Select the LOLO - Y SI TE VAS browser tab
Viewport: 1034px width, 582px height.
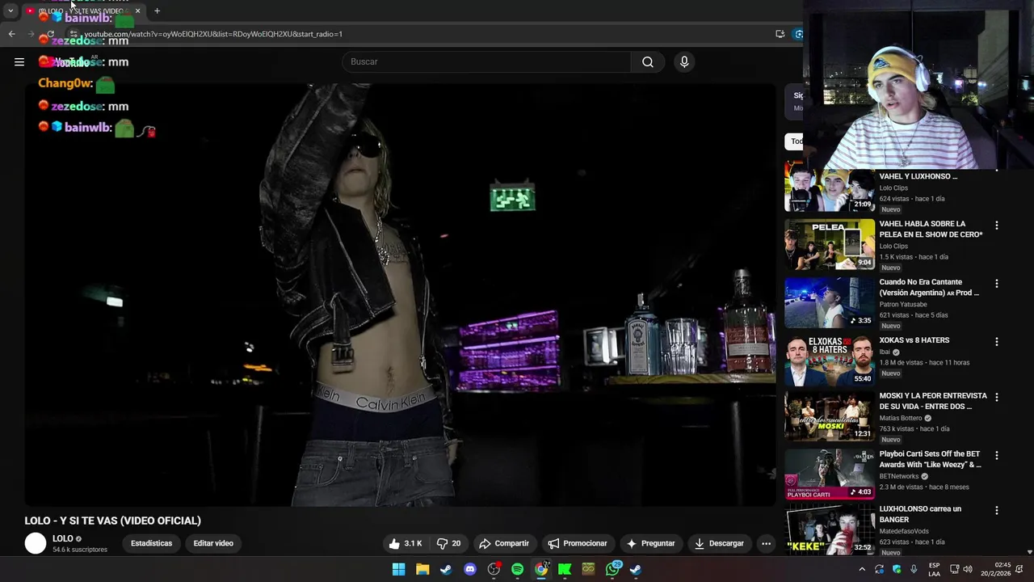pyautogui.click(x=83, y=11)
